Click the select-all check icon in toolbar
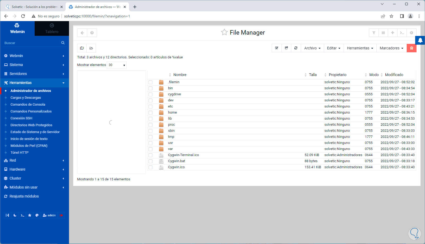425x244 pixels. point(277,48)
